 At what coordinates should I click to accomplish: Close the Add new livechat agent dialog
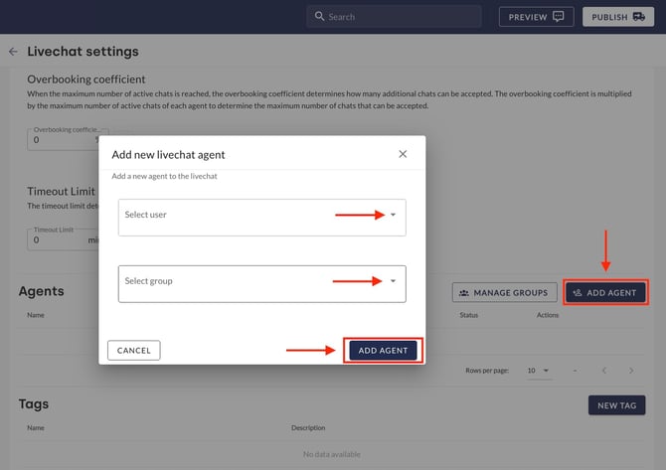[403, 154]
